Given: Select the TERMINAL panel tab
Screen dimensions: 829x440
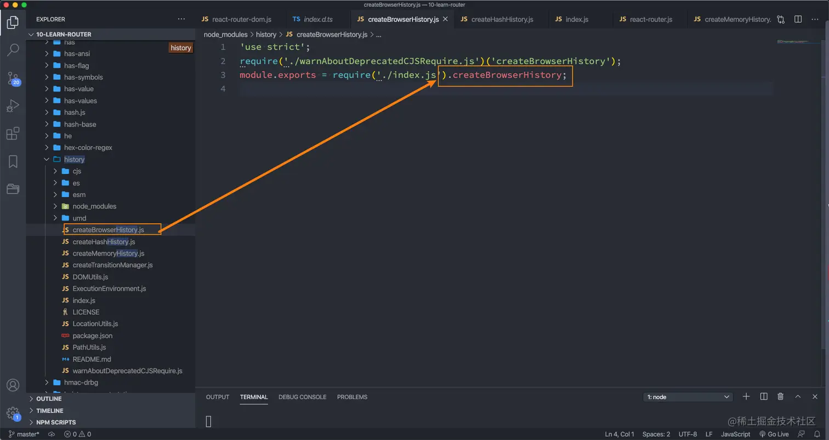Looking at the screenshot, I should click(254, 397).
